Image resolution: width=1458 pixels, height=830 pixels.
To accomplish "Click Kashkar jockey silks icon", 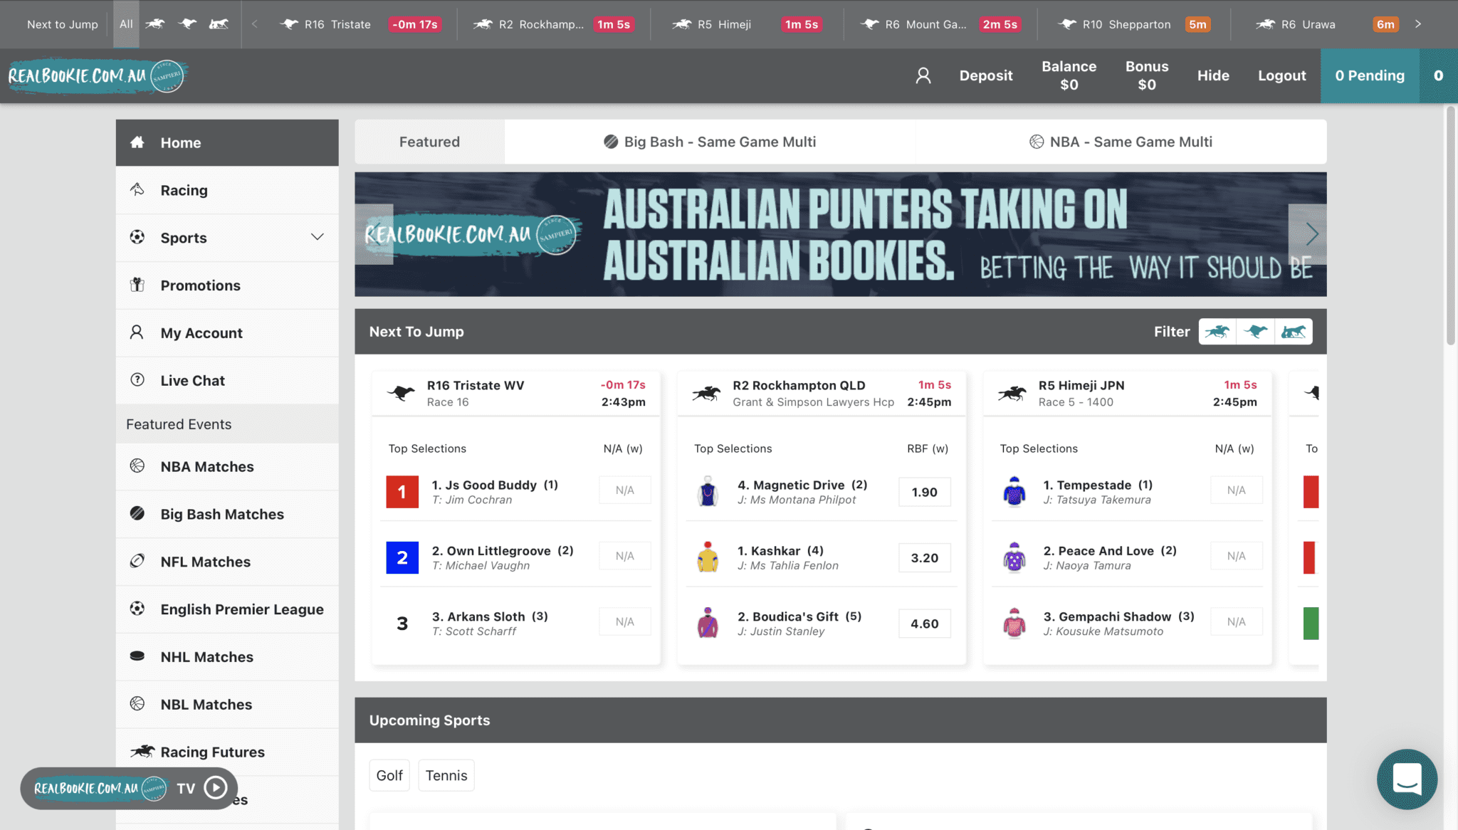I will [708, 558].
